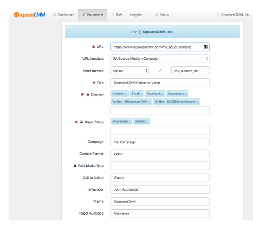
Task: Expand the Setup dropdown menu
Action: [164, 15]
